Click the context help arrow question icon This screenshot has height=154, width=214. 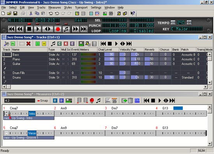[133, 13]
